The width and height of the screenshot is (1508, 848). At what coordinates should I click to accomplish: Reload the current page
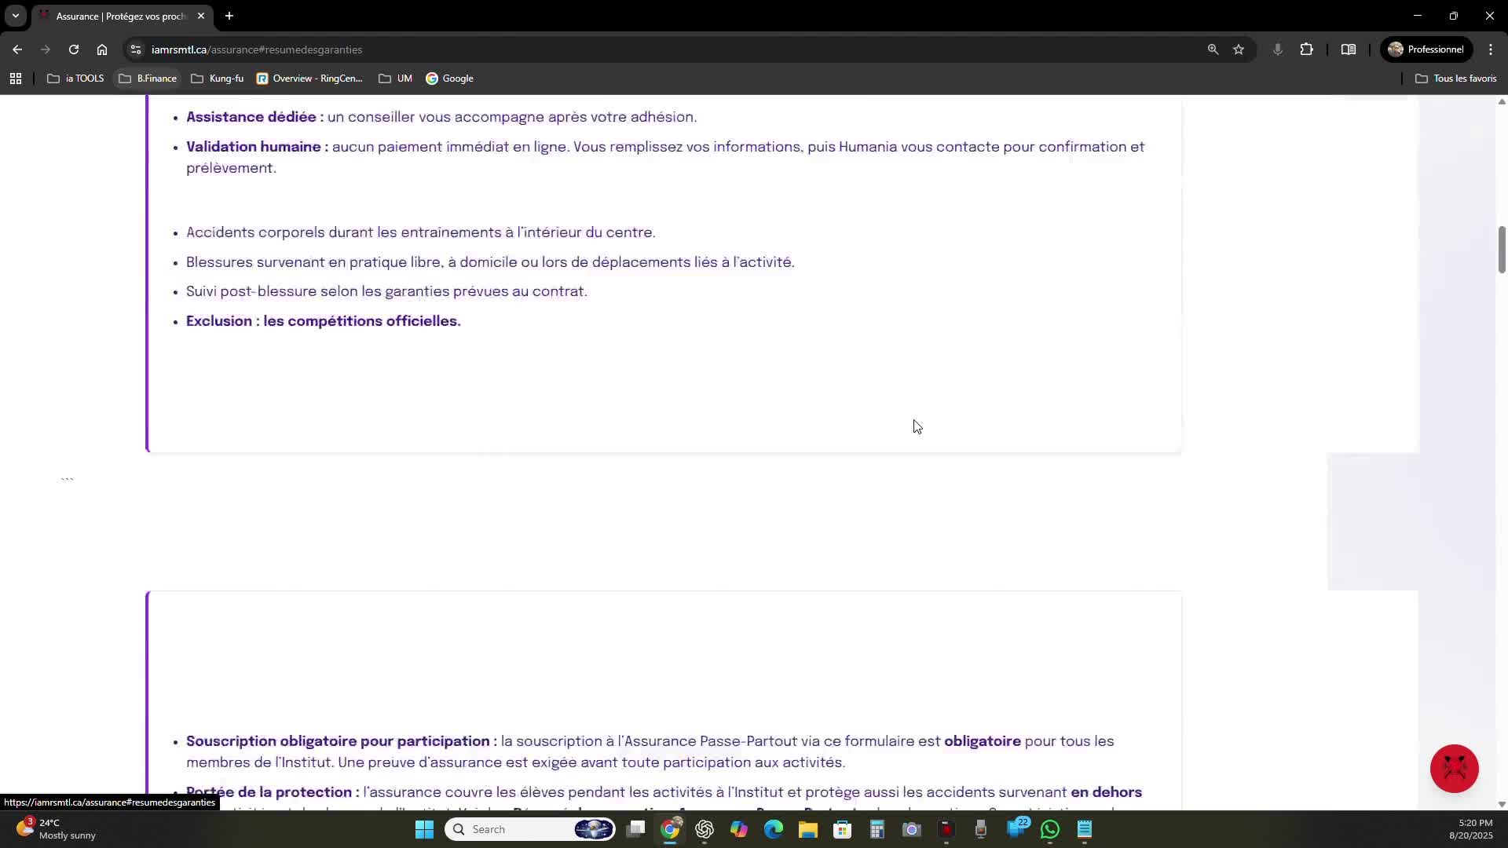(74, 49)
